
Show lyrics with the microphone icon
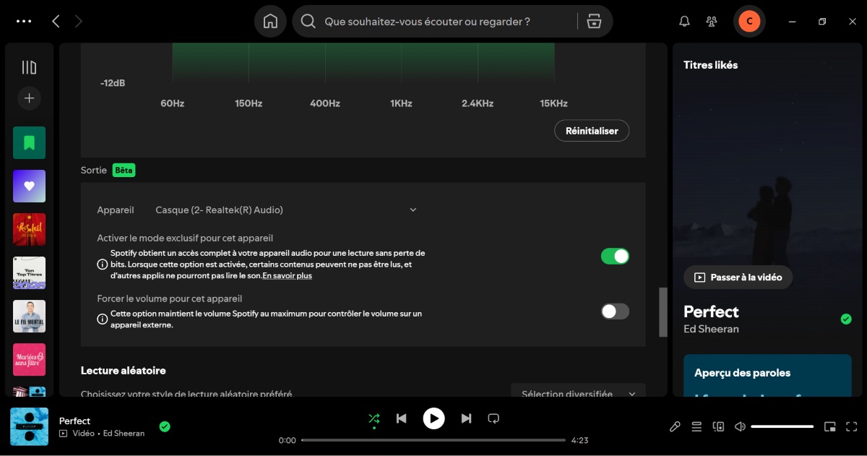675,426
